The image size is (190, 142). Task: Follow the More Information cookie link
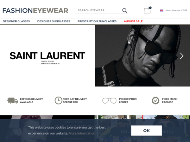[82, 133]
